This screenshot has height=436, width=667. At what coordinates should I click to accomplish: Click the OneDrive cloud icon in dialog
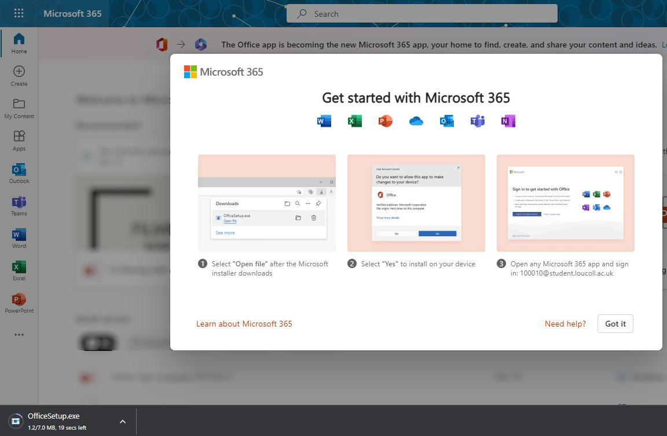point(416,122)
